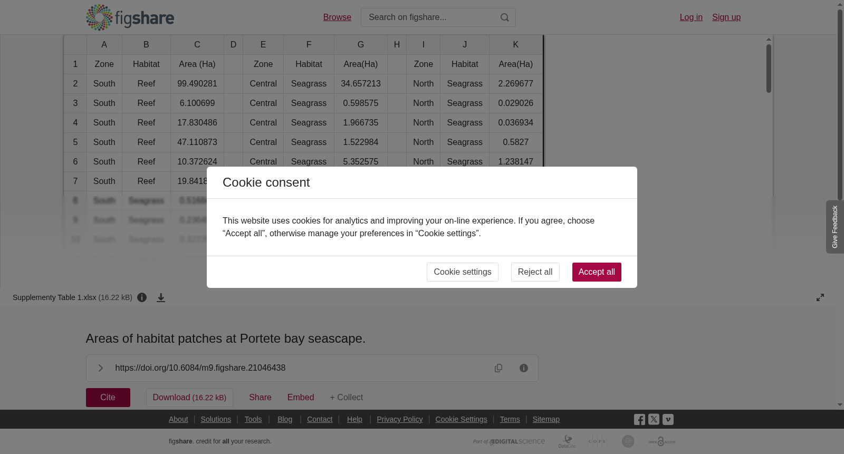Select column C header in preview

197,45
